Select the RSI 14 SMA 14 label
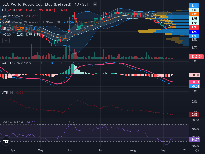Viewport: 205px width, 154px height. [13, 122]
